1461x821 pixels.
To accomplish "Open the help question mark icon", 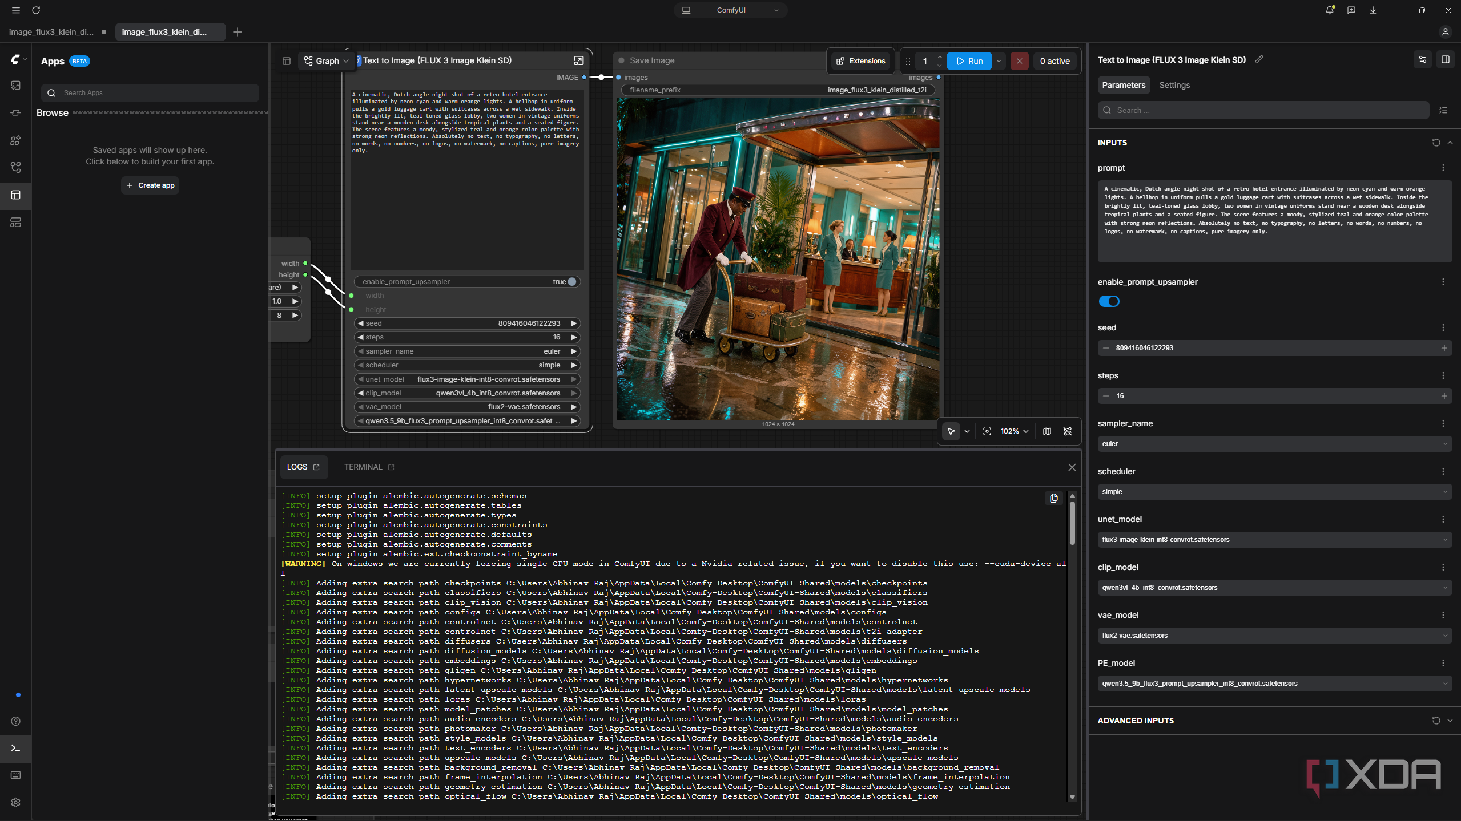I will (15, 721).
